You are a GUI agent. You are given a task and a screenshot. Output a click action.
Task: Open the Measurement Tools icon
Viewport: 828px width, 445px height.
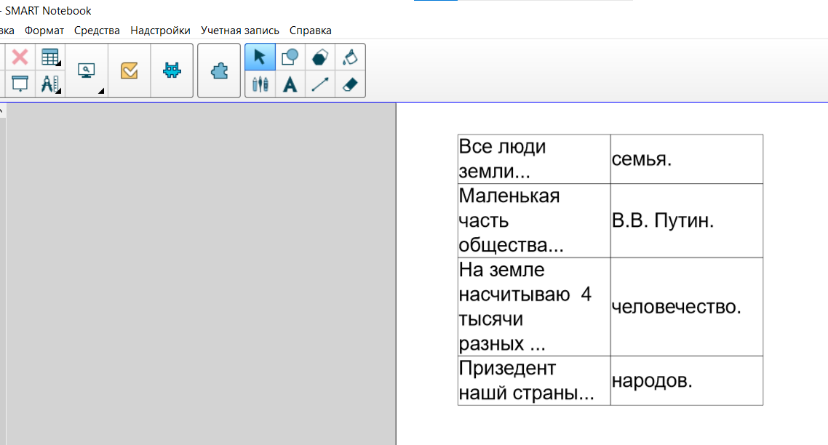click(x=49, y=84)
